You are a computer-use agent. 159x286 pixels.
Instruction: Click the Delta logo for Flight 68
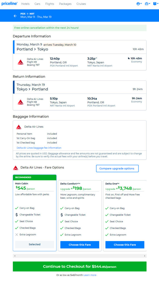click(x=21, y=102)
